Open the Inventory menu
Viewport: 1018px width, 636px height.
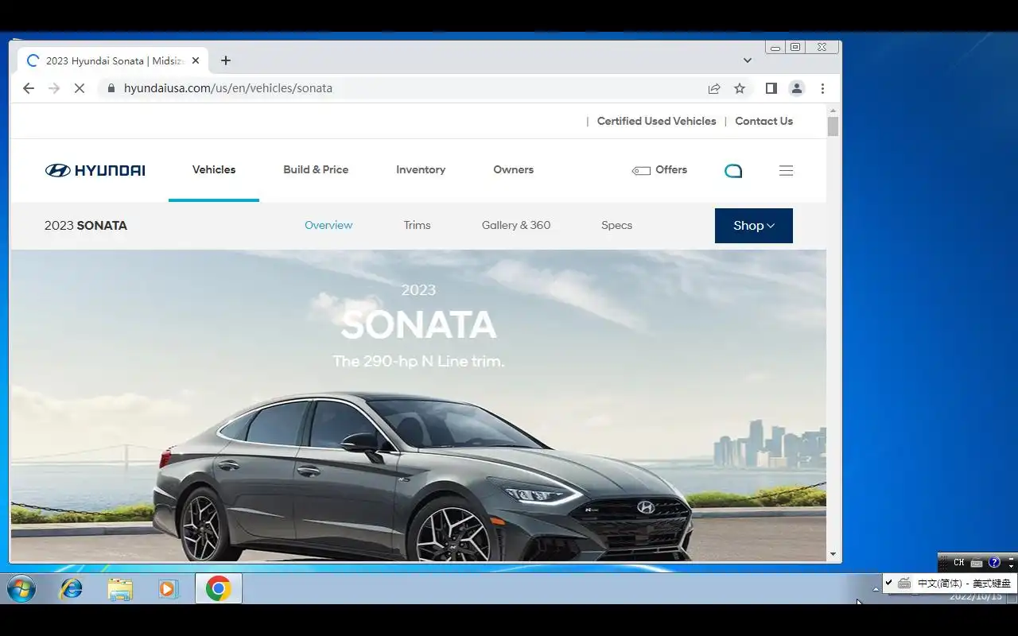click(421, 169)
